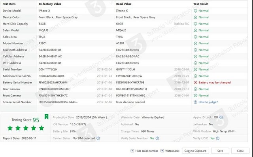Click the ex-factory screen date 2017-12-16
Viewport: 253px width, 157px height.
tap(104, 102)
